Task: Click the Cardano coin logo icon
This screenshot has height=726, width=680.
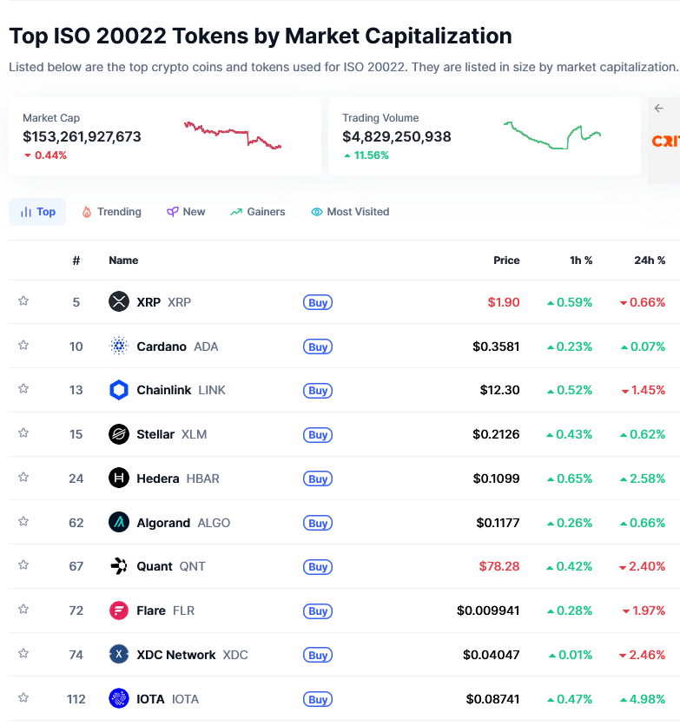Action: point(119,346)
